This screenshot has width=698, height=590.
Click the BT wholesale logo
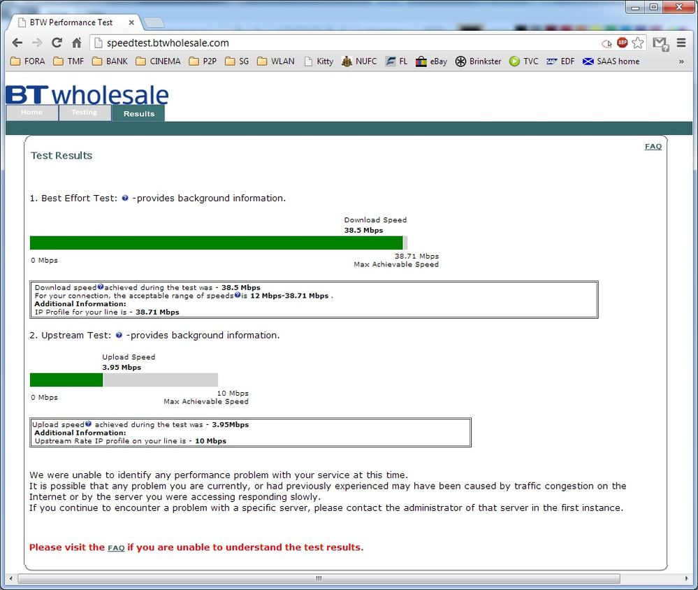87,94
